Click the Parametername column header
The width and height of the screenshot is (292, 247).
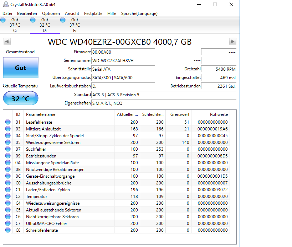pyautogui.click(x=69, y=114)
